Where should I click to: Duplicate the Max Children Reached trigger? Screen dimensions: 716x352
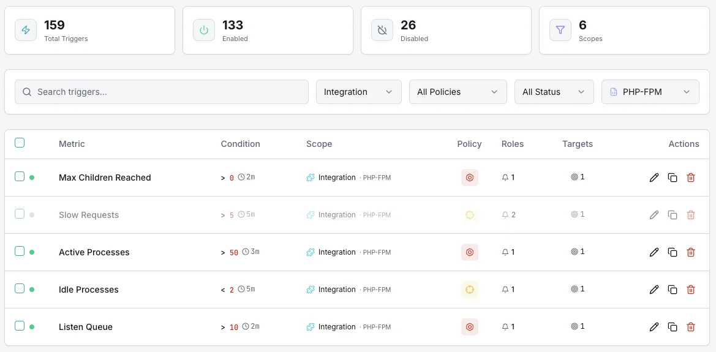[x=672, y=178]
